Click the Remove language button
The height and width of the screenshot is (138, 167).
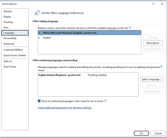[x=151, y=85]
